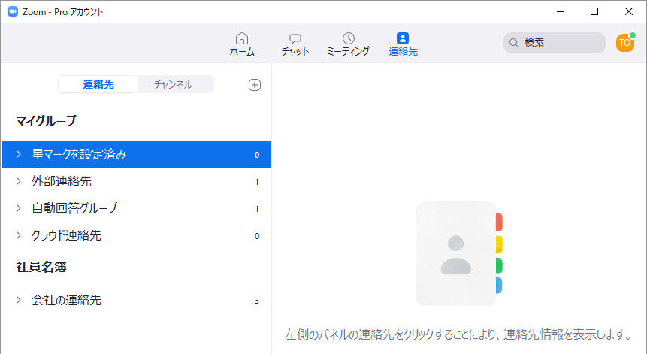The width and height of the screenshot is (647, 354).
Task: Switch to the チャンネル tab
Action: (173, 85)
